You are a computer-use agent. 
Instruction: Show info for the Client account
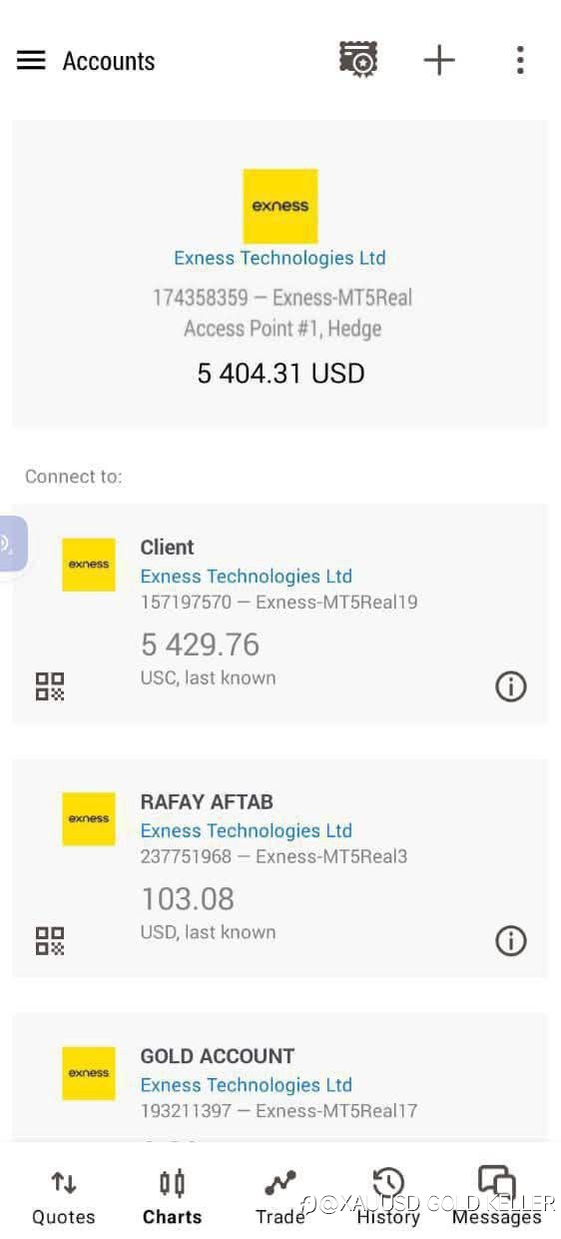pyautogui.click(x=511, y=686)
